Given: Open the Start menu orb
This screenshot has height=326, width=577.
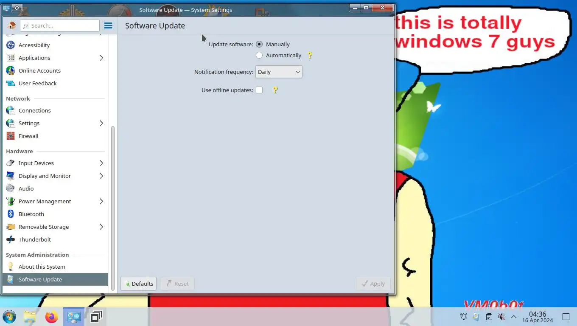Looking at the screenshot, I should pos(9,317).
